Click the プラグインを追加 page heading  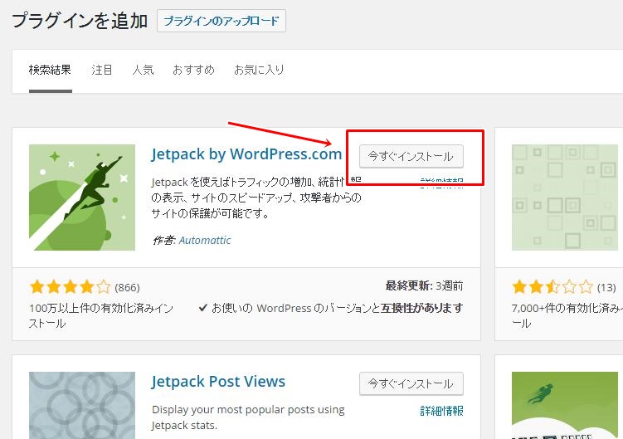pos(80,21)
